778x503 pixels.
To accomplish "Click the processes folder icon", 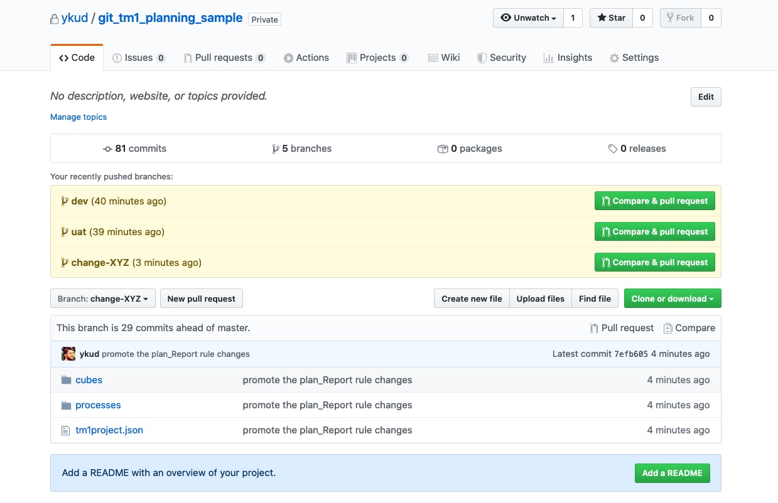I will [66, 405].
